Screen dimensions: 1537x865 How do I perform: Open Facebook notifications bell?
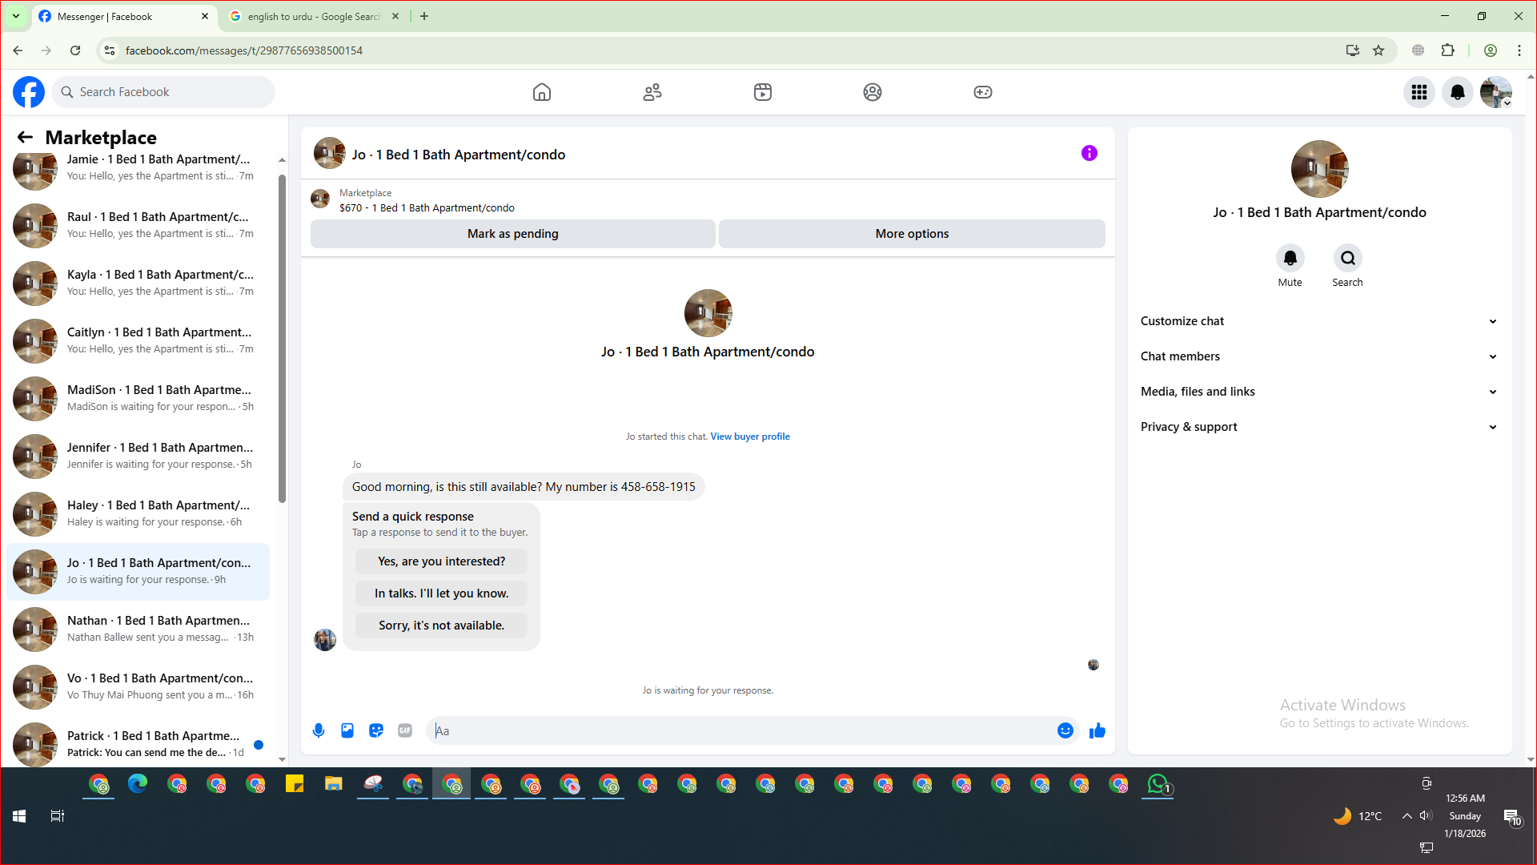(x=1458, y=92)
